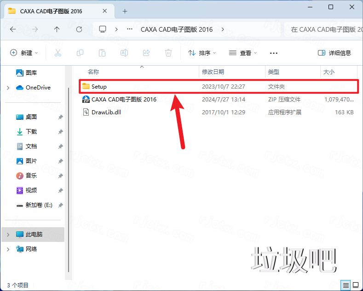The height and width of the screenshot is (291, 363).
Task: Open the toolbar See more (...) menu
Action: [x=274, y=53]
